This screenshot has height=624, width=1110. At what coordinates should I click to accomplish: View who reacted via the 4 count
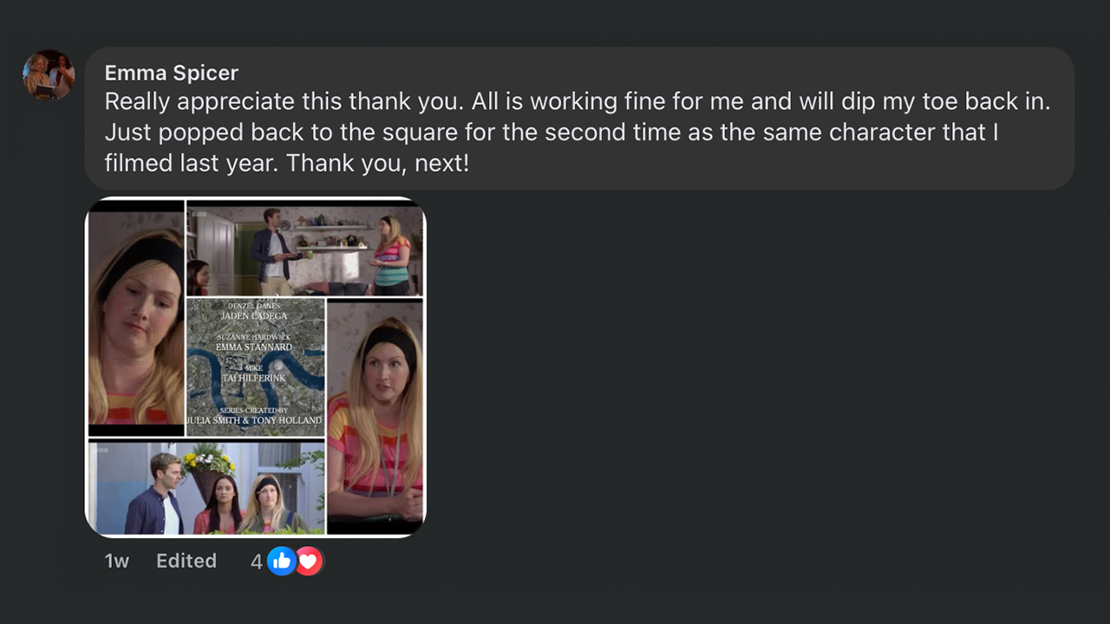(256, 562)
